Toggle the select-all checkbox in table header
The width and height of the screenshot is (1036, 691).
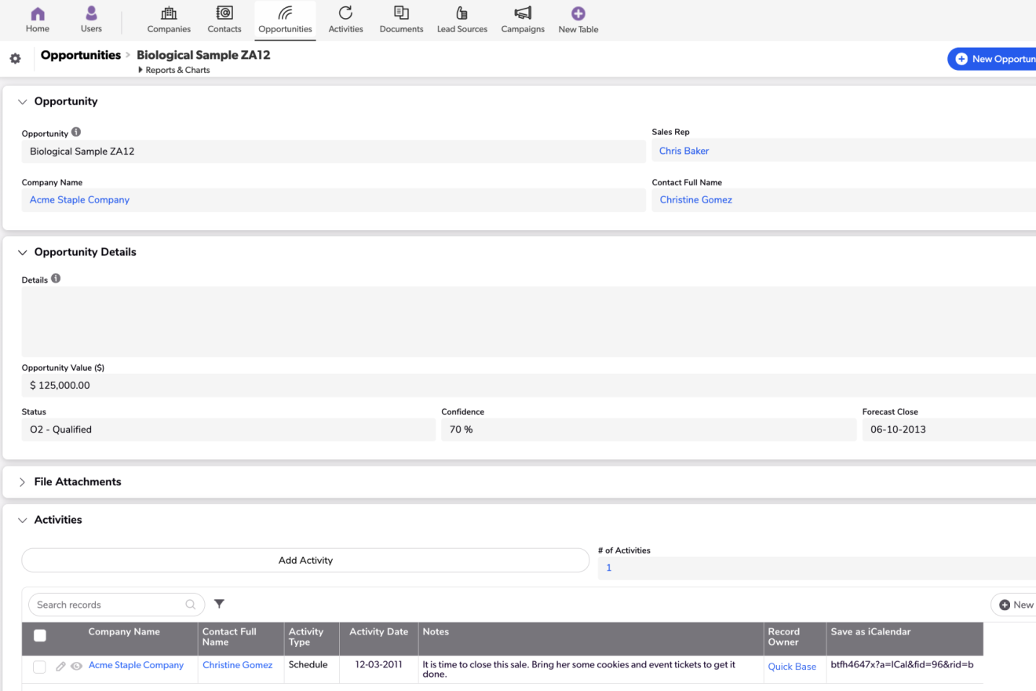(x=40, y=636)
